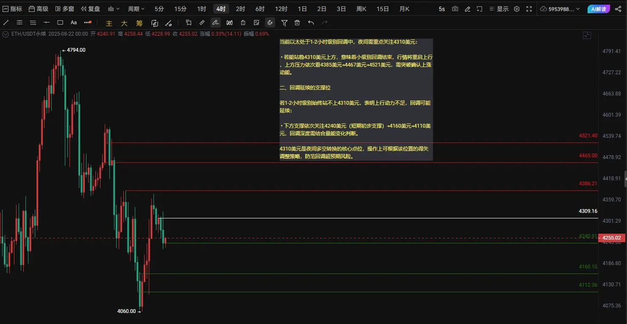
Task: Switch to the 5分 timeframe
Action: [159, 8]
